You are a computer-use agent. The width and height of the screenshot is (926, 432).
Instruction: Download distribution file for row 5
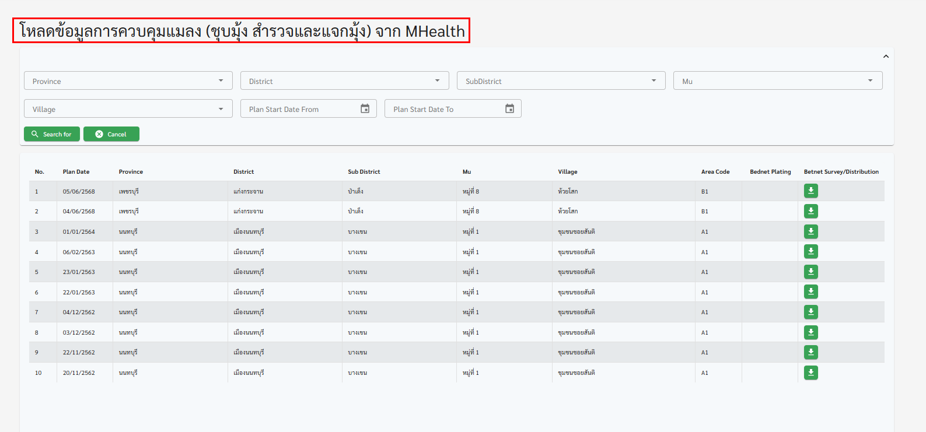tap(810, 272)
